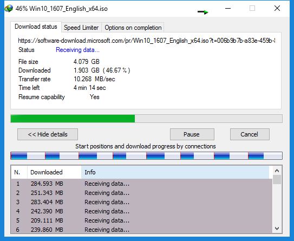Screen dimensions: 294x241
Task: Click the connections progress segments bar
Action: coord(146,155)
